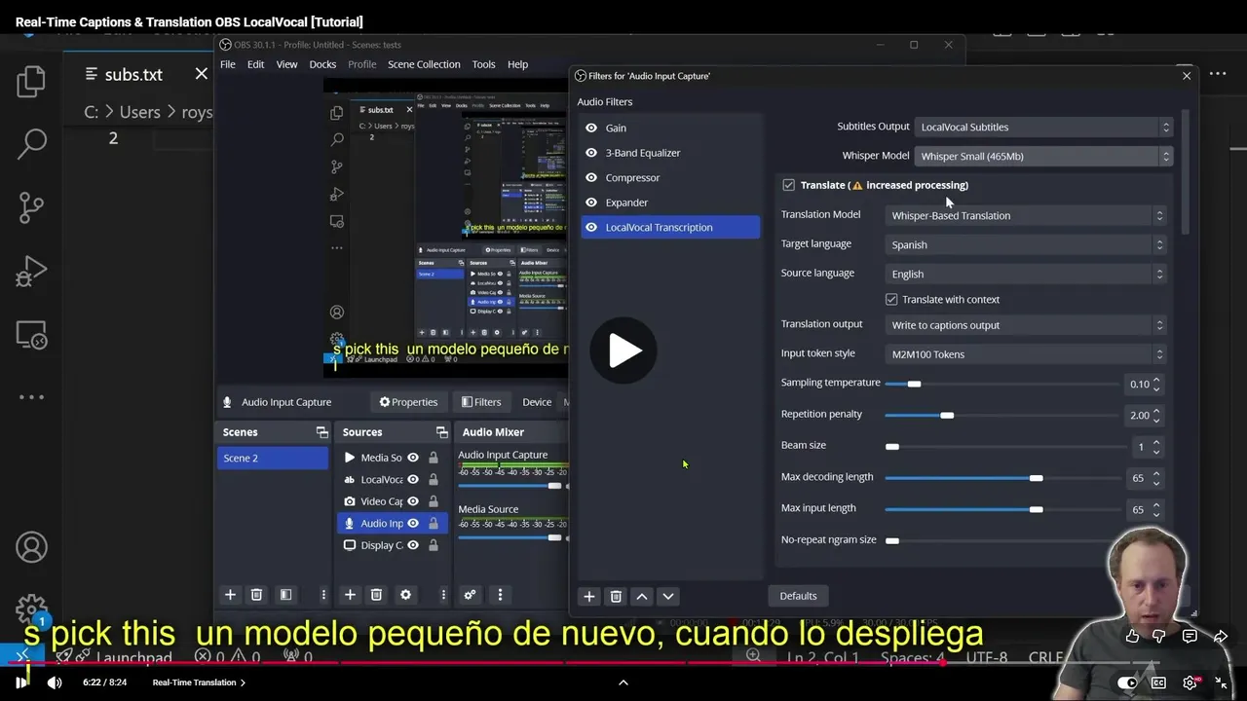1247x701 pixels.
Task: Toggle YouTube autoplay switch
Action: coord(1126,683)
